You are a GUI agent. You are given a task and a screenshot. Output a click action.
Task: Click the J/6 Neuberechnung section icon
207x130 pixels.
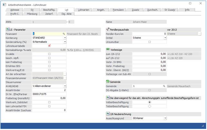click(x=108, y=114)
